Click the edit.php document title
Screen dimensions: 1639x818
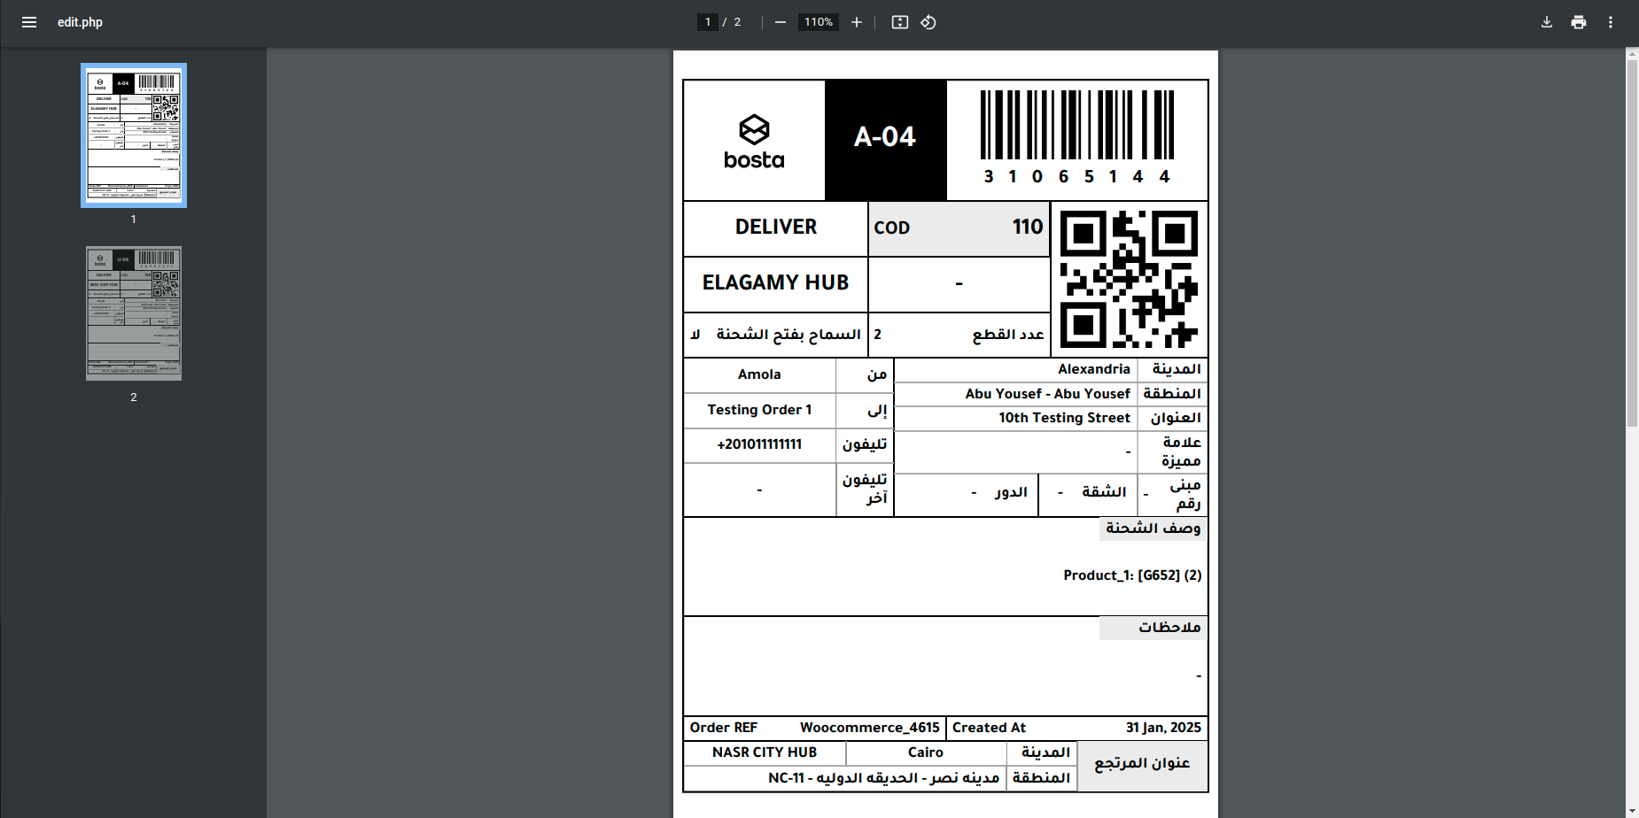click(80, 22)
